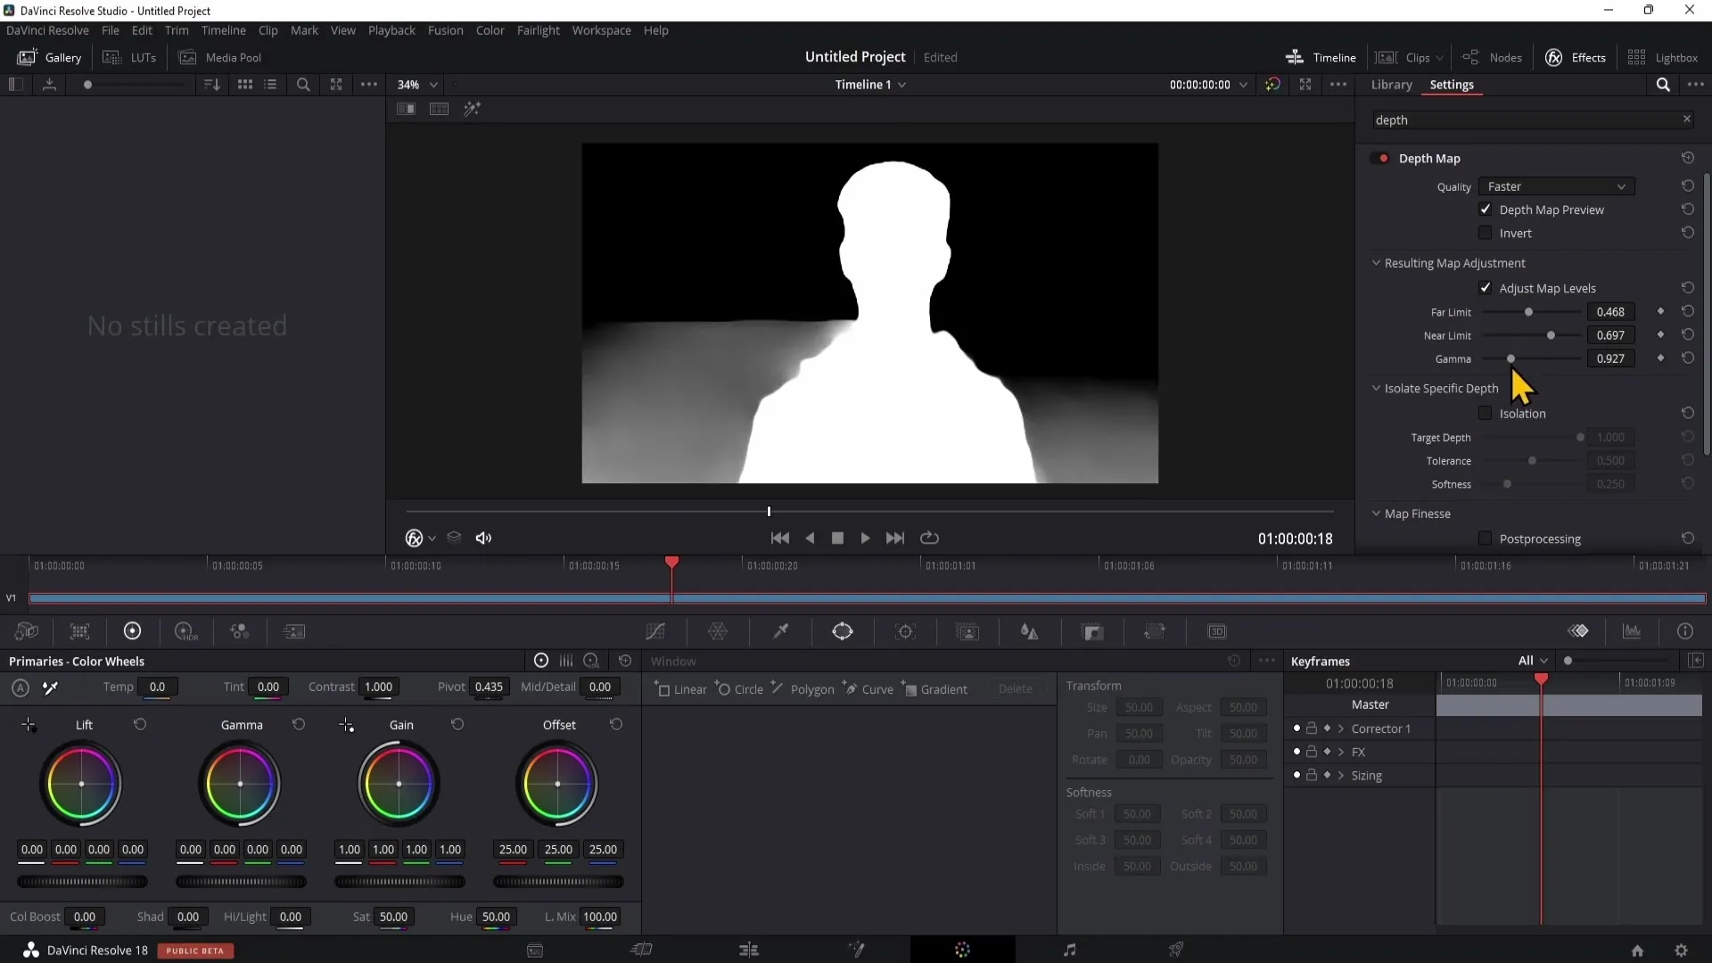Viewport: 1712px width, 963px height.
Task: Click the Color page menu item
Action: click(490, 29)
